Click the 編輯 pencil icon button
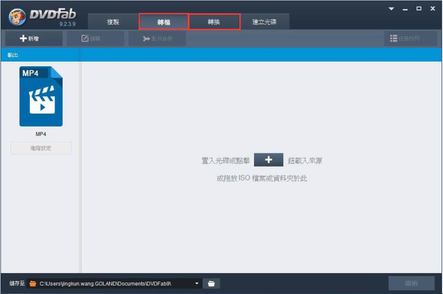This screenshot has width=443, height=294. coord(91,39)
